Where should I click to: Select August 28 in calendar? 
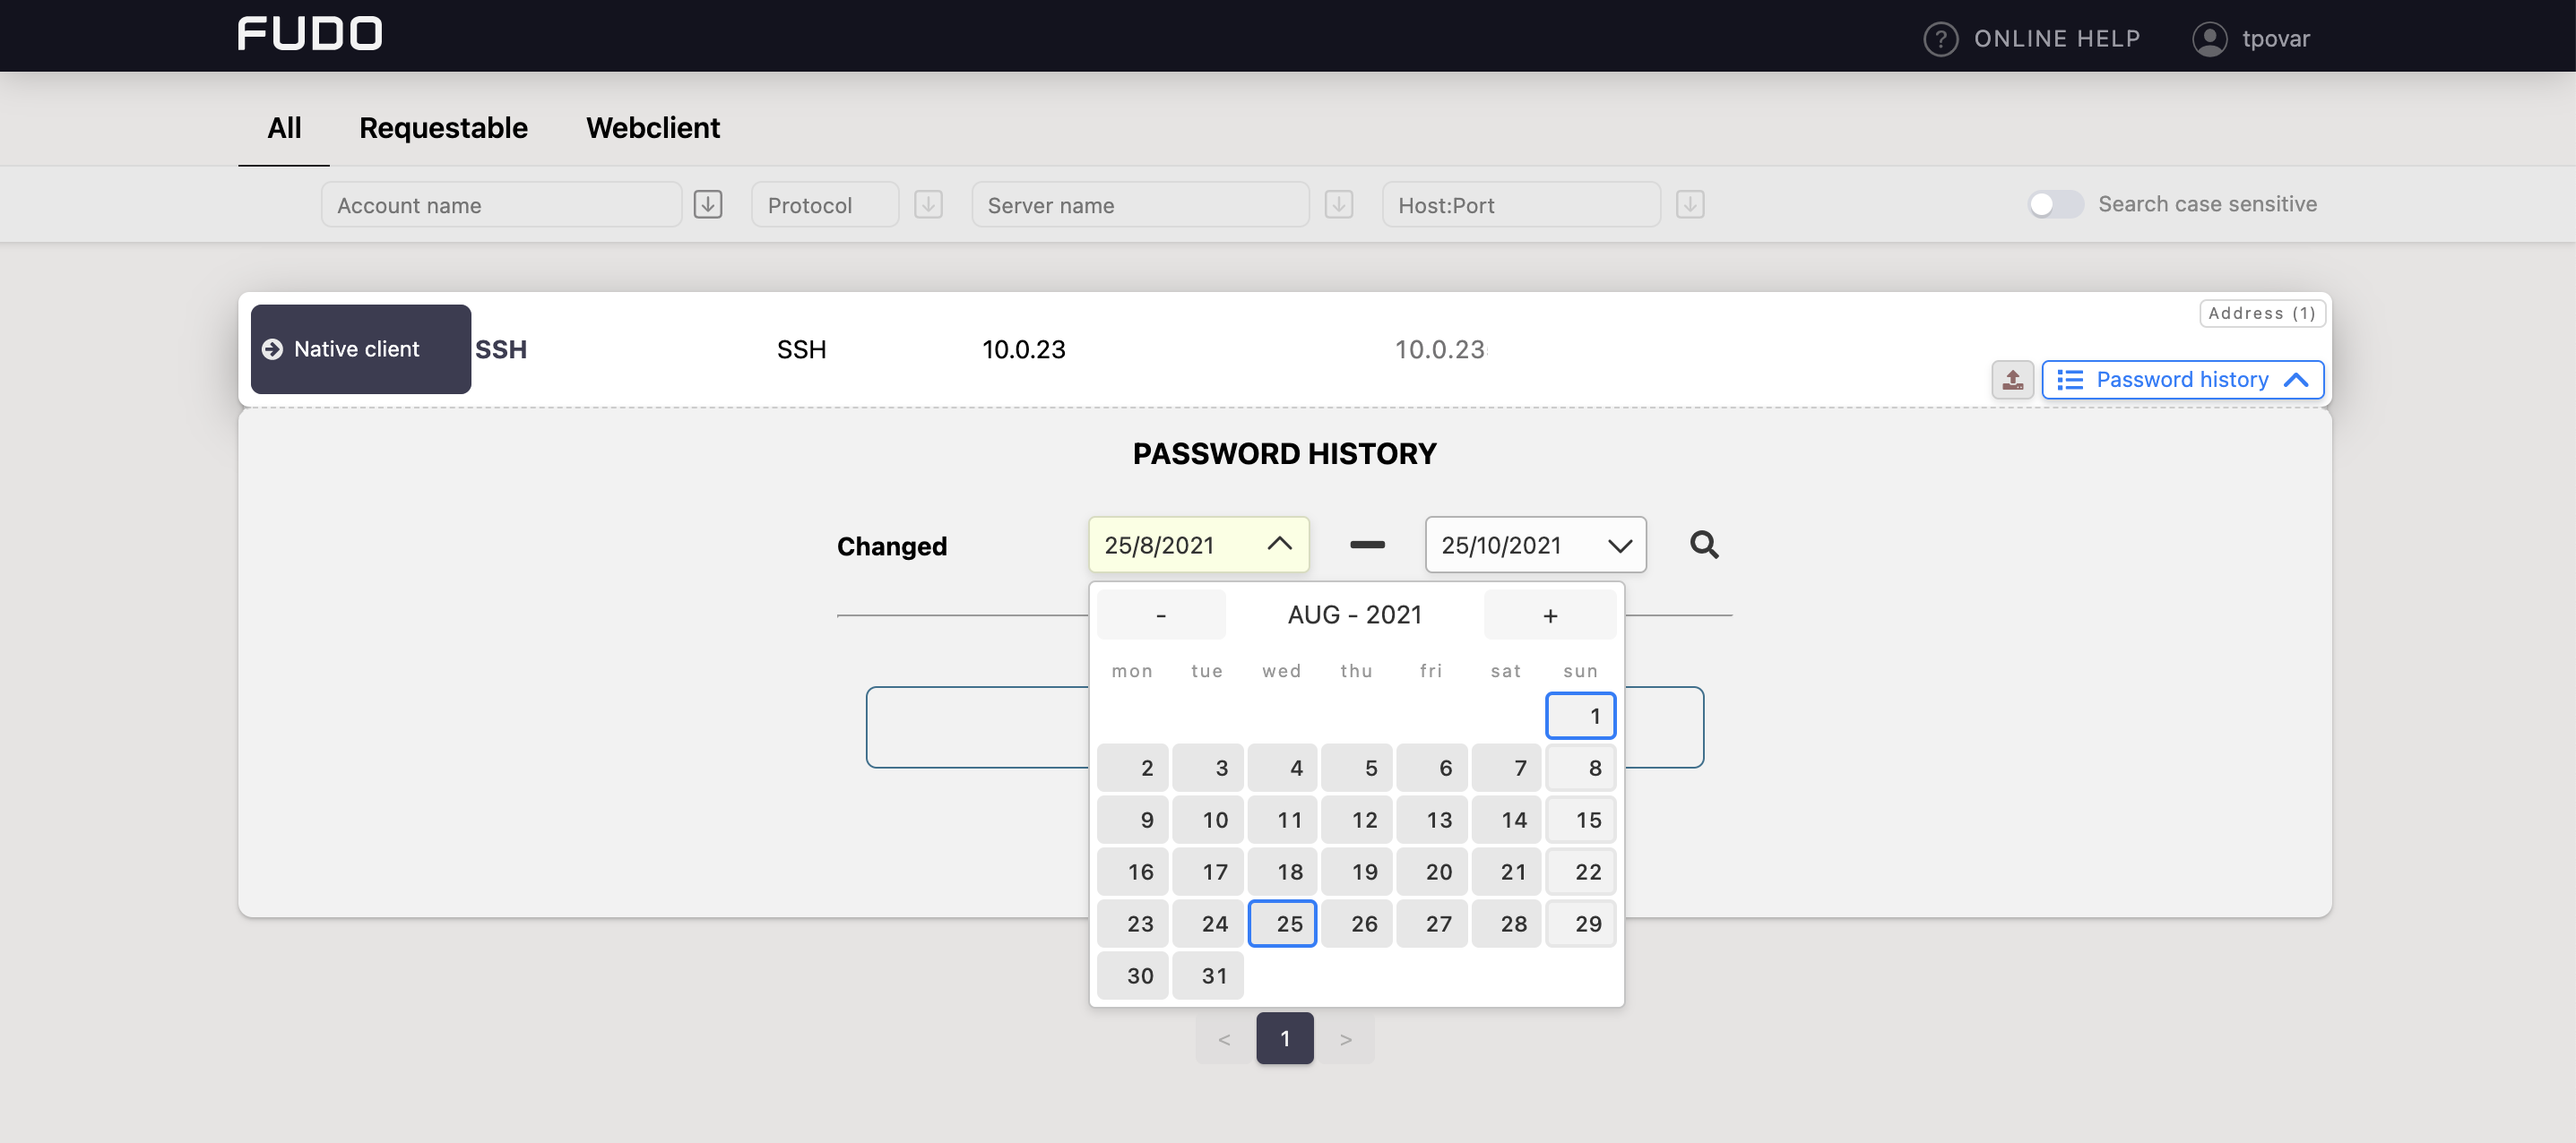(1507, 924)
